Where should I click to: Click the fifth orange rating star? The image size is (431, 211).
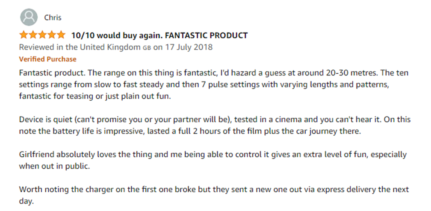coord(61,35)
